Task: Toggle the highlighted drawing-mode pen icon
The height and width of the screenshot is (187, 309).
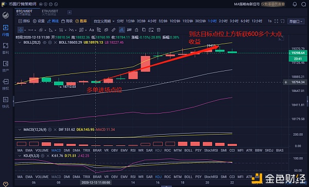Action: (x=122, y=30)
